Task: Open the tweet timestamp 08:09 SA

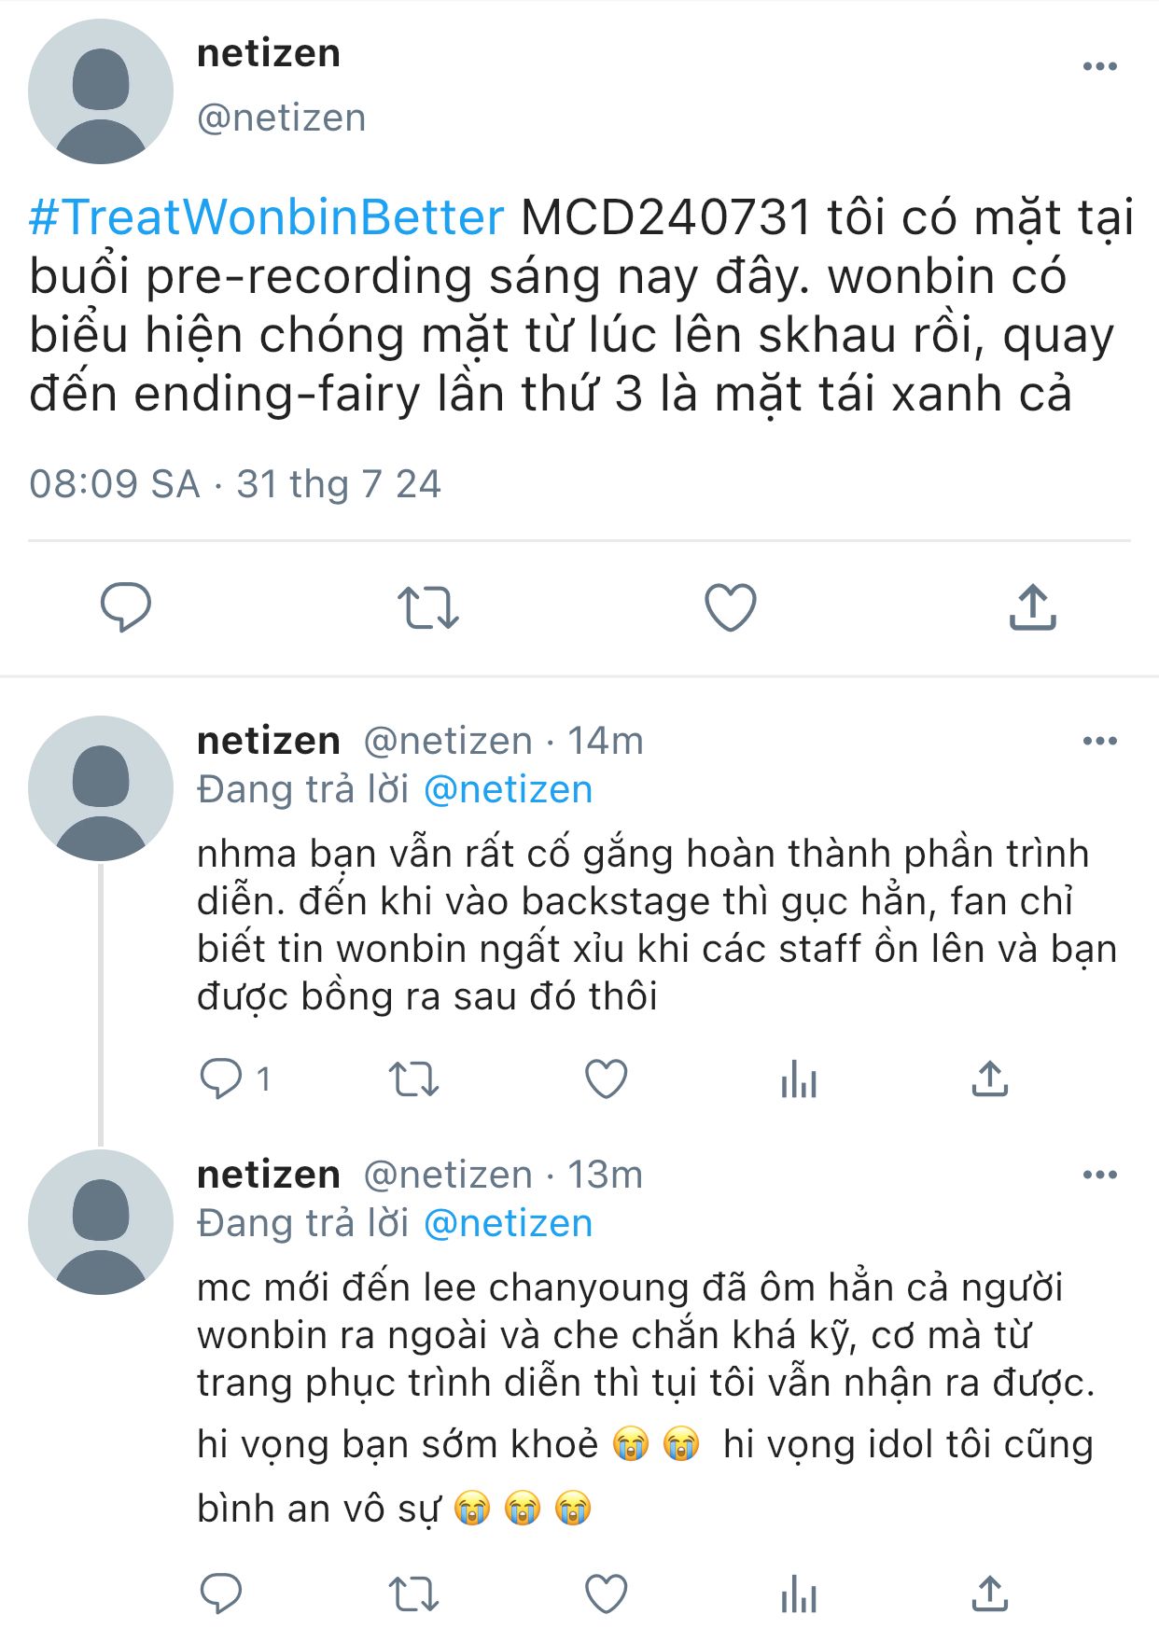Action: coord(114,484)
